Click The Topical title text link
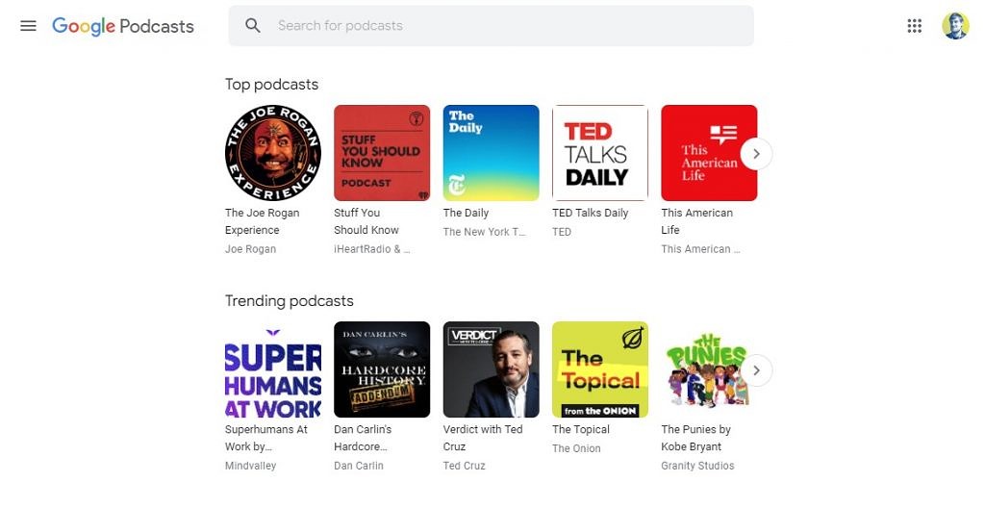Image resolution: width=985 pixels, height=508 pixels. tap(581, 429)
